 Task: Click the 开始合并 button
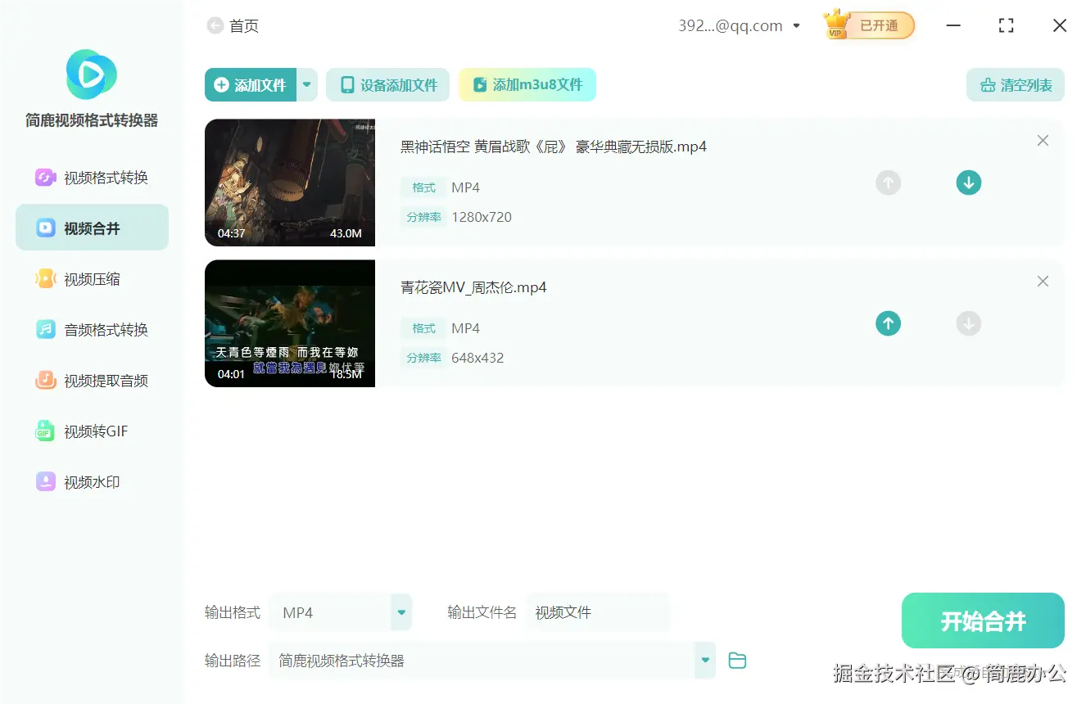tap(983, 621)
